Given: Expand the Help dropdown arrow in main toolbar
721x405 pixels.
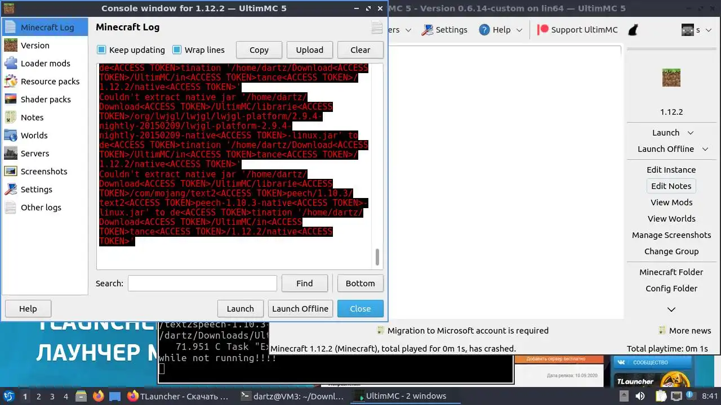Looking at the screenshot, I should tap(519, 30).
